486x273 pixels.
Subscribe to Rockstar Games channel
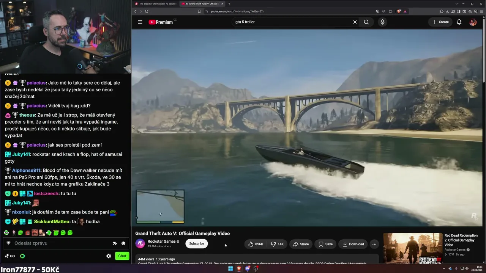pos(197,243)
